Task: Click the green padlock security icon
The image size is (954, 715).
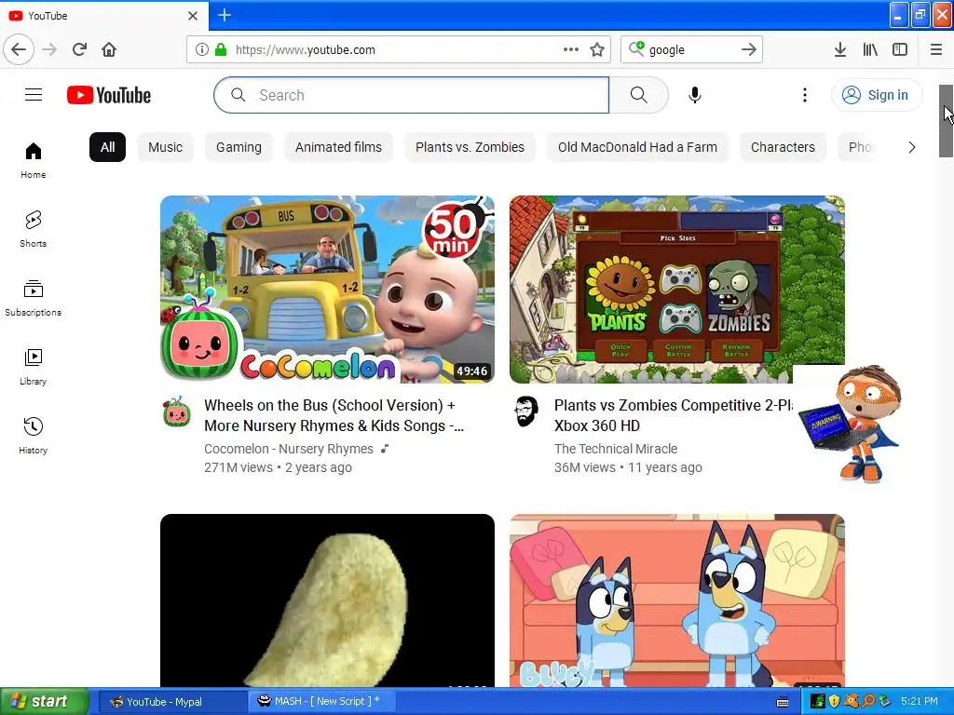Action: point(220,49)
